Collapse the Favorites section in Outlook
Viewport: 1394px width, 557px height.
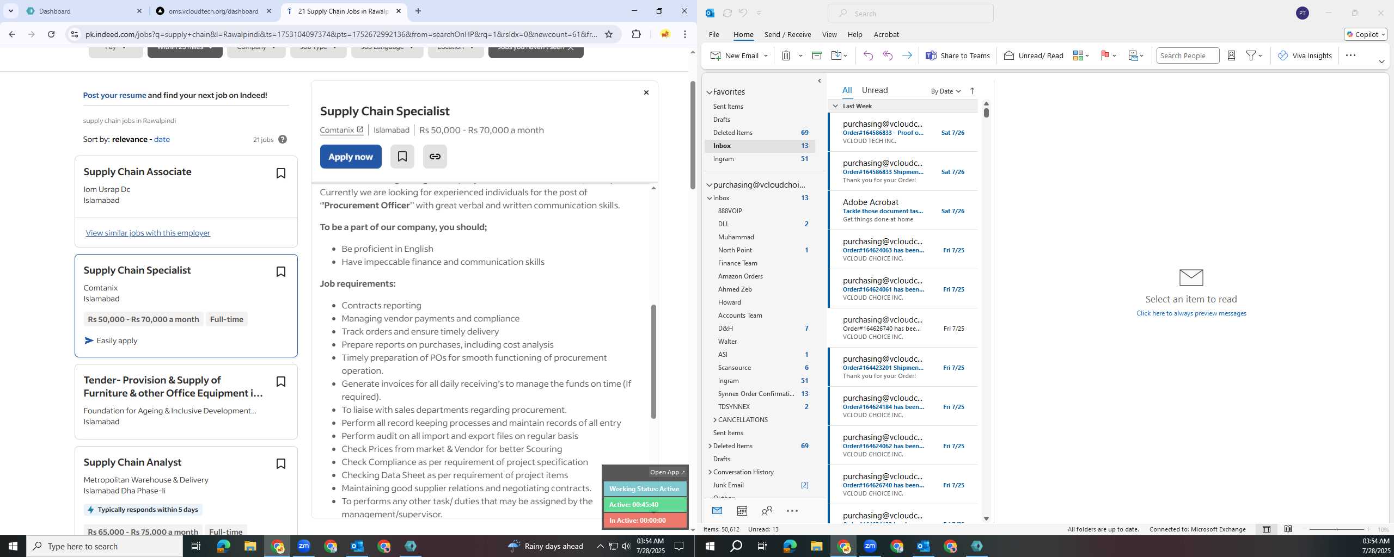click(x=710, y=92)
